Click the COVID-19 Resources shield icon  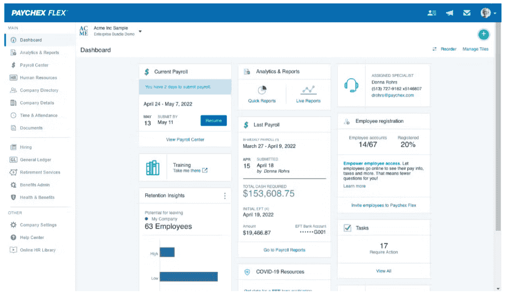(247, 272)
